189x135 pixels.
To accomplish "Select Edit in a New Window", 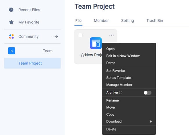I will (x=129, y=56).
